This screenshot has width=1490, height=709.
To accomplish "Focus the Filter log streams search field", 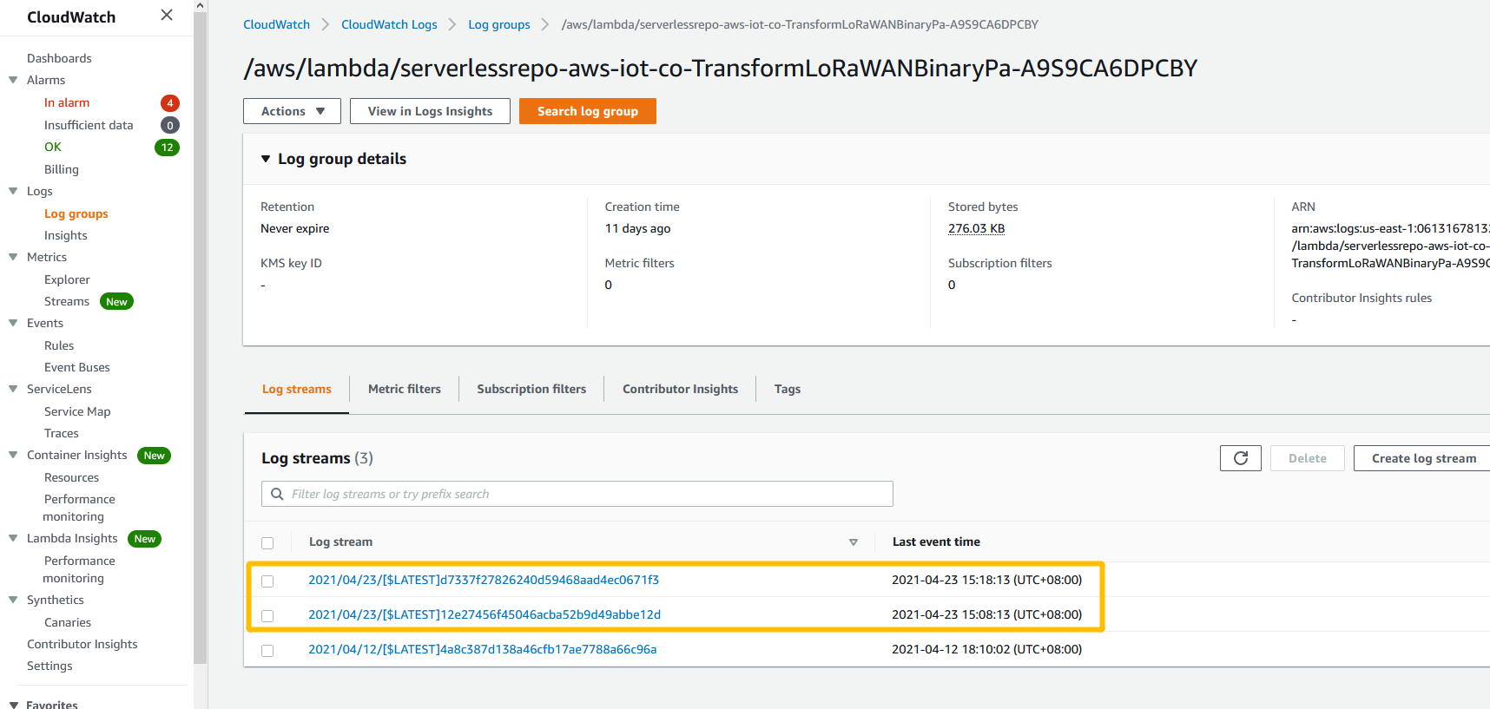I will (x=577, y=494).
